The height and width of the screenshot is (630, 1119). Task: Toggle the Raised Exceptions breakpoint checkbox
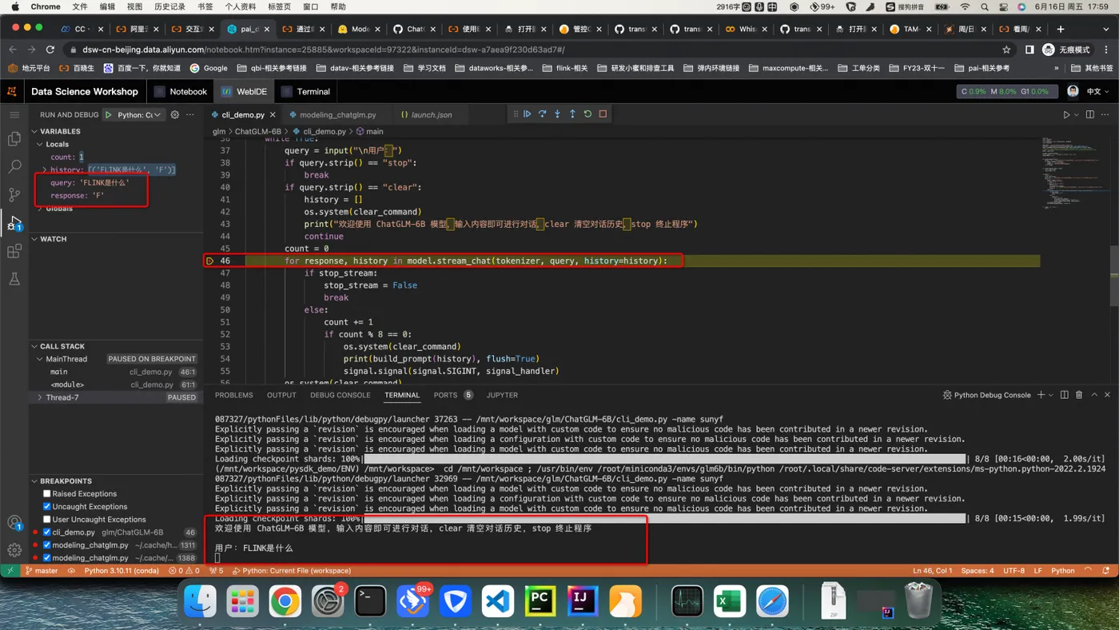click(x=47, y=494)
